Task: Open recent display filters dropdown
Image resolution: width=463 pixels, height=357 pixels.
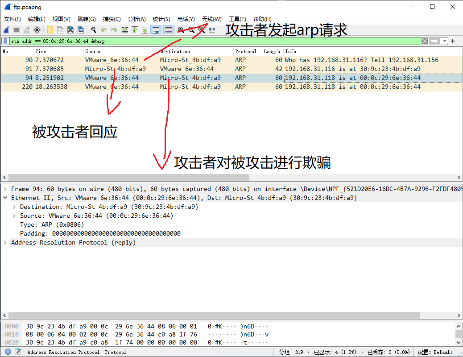Action: [x=445, y=41]
